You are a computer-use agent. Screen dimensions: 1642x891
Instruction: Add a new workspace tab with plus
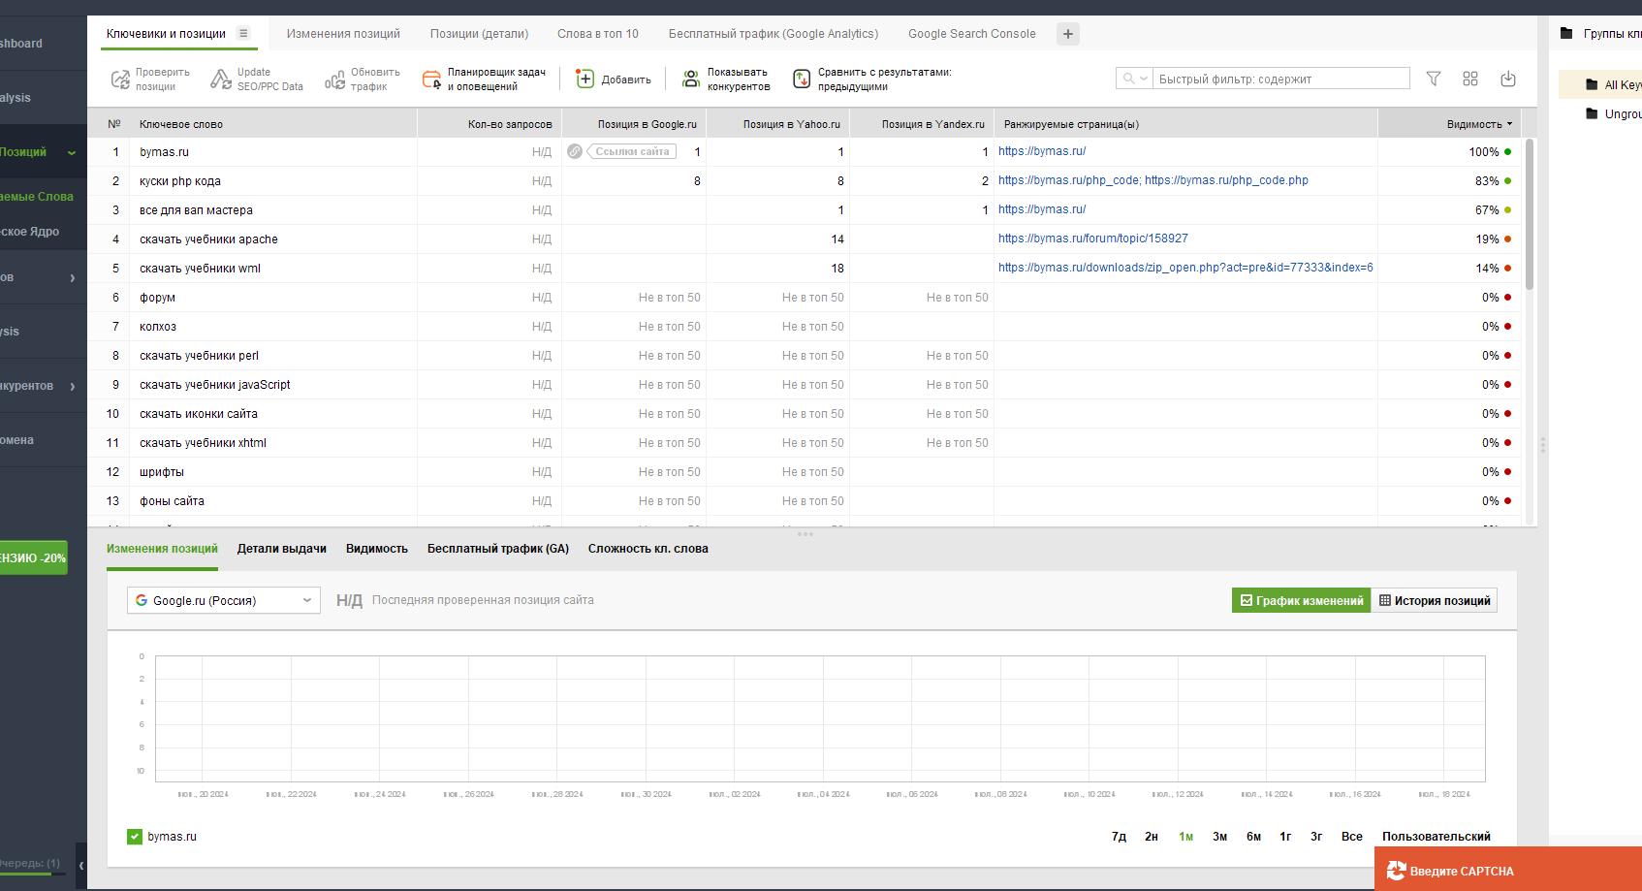coord(1068,34)
